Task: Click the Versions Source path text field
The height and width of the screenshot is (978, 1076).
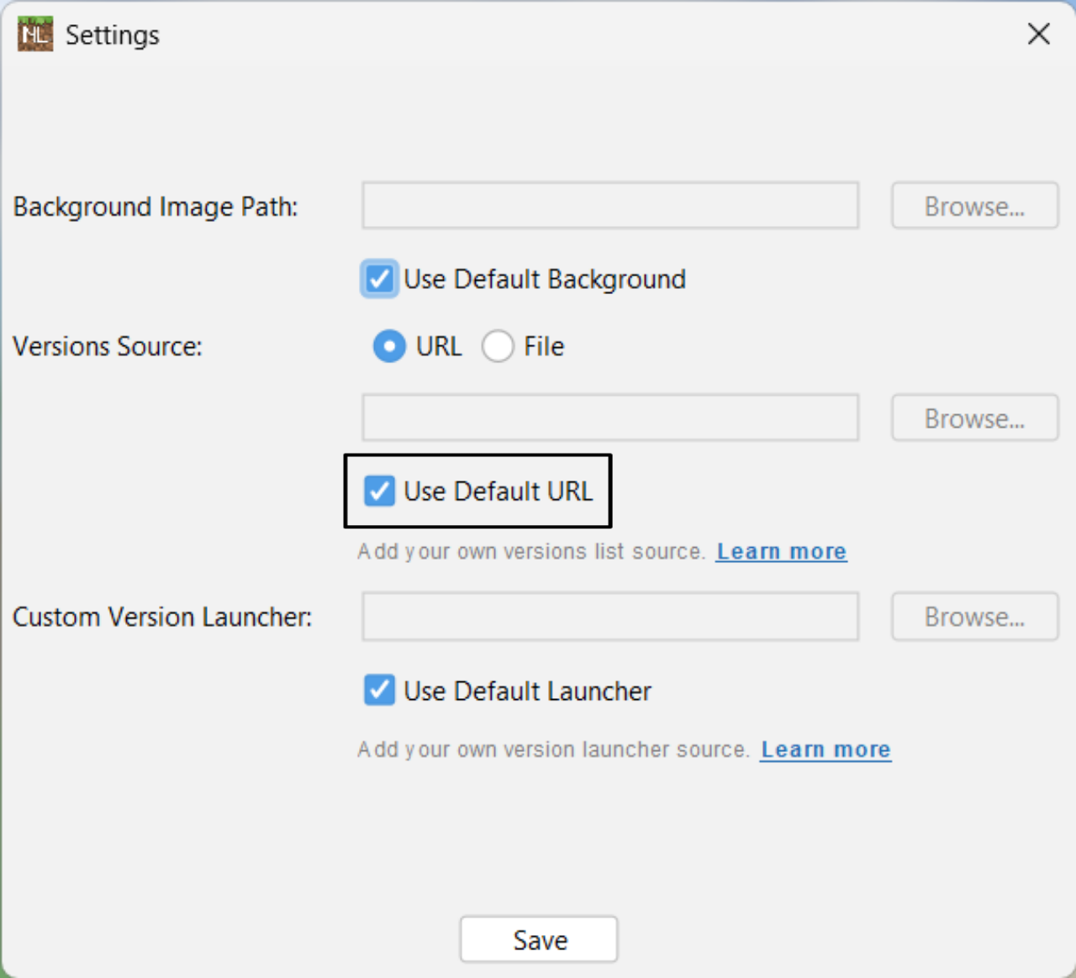Action: (x=609, y=418)
